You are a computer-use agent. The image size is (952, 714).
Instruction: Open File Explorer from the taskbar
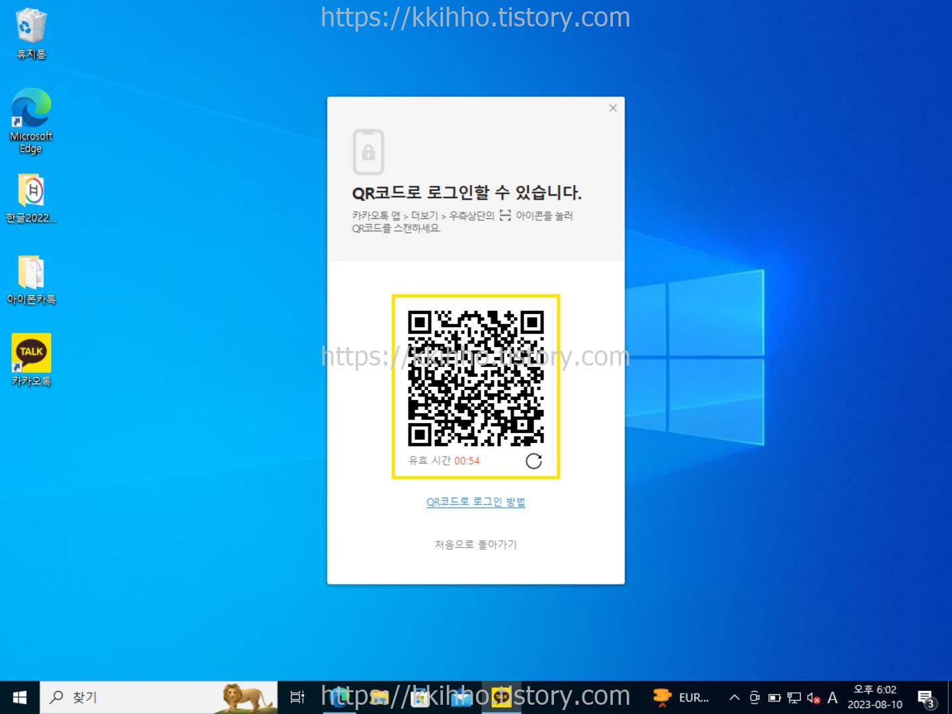(379, 697)
